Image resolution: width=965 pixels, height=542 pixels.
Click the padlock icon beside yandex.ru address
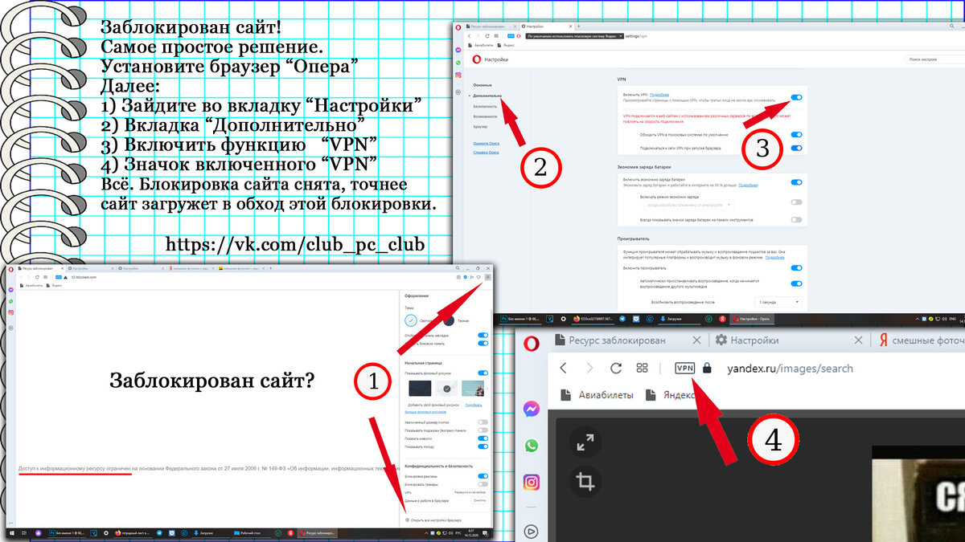click(708, 368)
